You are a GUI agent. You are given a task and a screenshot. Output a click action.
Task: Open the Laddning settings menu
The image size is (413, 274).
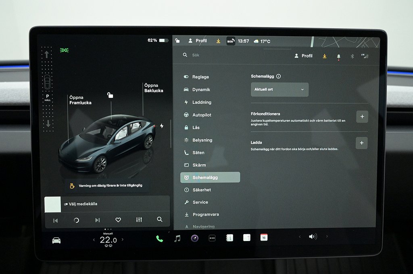pyautogui.click(x=202, y=102)
